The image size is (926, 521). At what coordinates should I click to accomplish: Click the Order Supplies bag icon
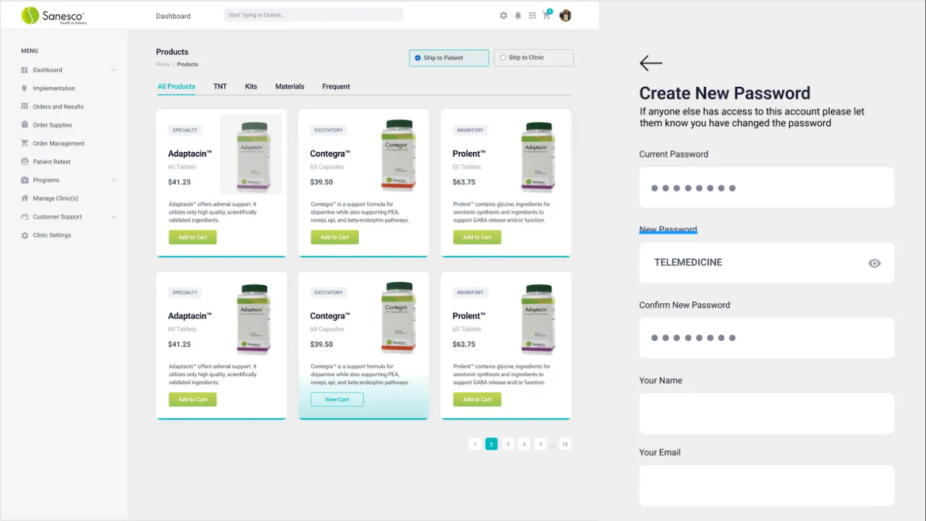click(25, 124)
